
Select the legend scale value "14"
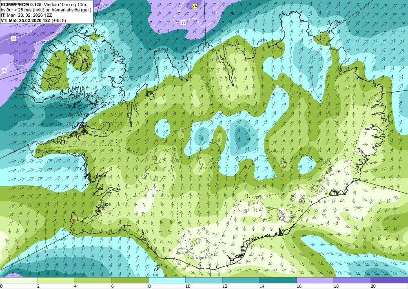click(x=262, y=287)
